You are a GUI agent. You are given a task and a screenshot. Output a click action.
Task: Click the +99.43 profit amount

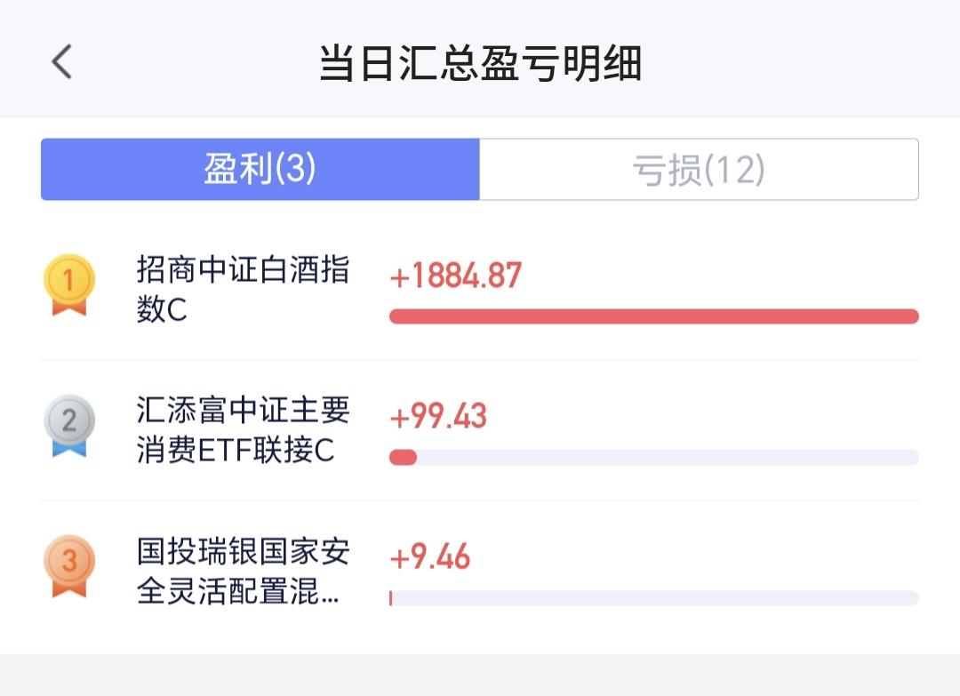pyautogui.click(x=438, y=416)
